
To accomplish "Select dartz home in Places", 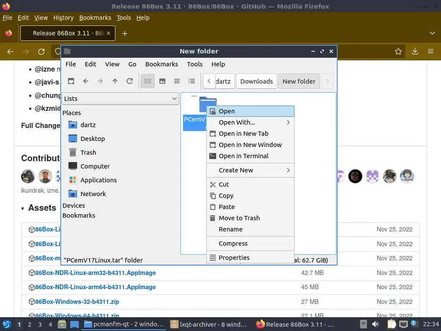I will [x=88, y=125].
